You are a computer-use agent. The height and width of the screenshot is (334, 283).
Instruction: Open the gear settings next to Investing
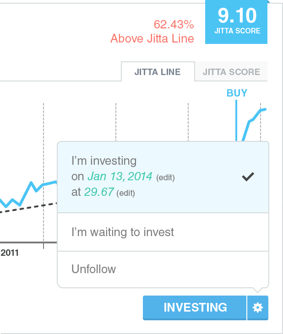(x=258, y=307)
